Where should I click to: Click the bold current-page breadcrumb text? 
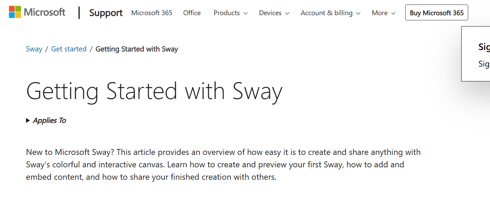(137, 49)
